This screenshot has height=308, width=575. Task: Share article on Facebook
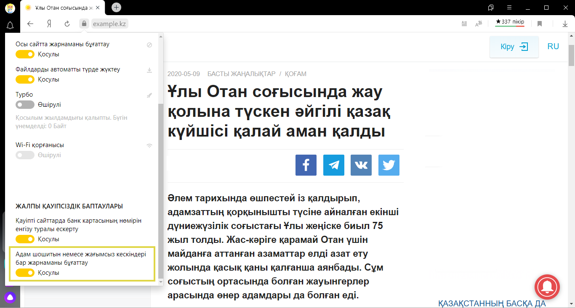306,165
